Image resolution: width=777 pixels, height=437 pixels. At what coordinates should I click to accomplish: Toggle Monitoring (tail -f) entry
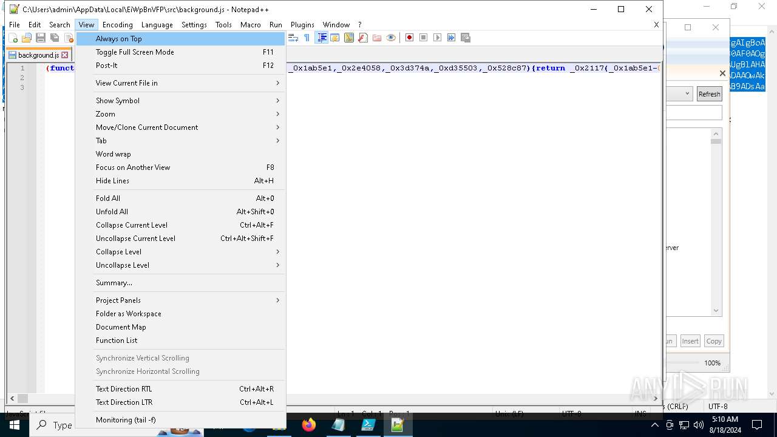pos(180,420)
